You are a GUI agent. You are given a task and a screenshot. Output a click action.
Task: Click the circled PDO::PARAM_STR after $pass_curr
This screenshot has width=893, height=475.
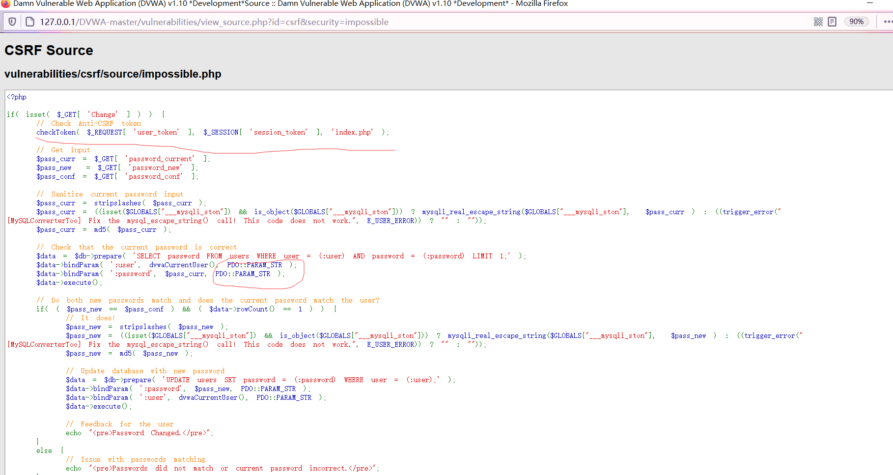point(243,274)
